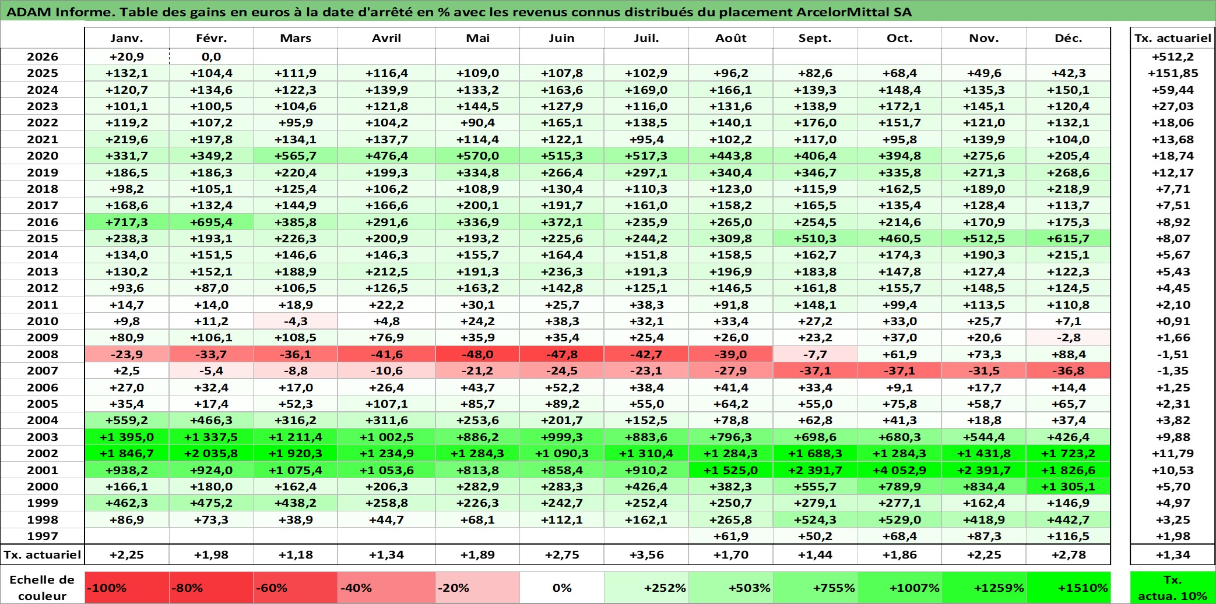
Task: Select the 2020 year row label
Action: pos(42,156)
